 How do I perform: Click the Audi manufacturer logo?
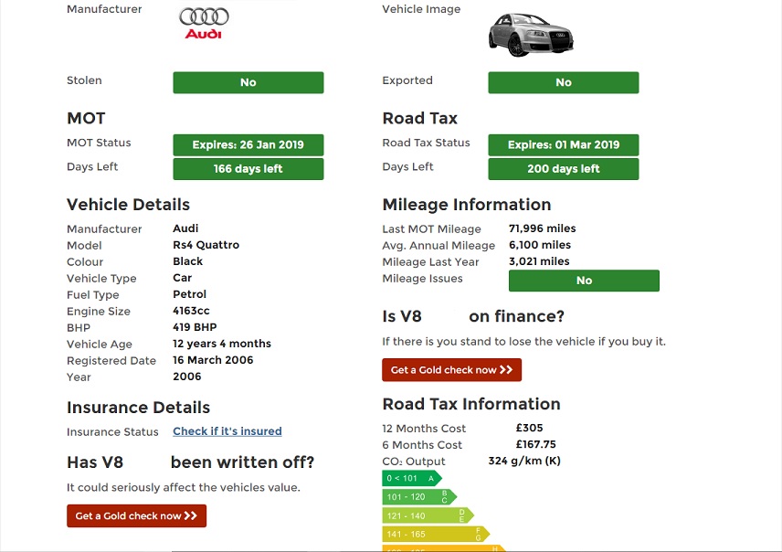point(204,24)
